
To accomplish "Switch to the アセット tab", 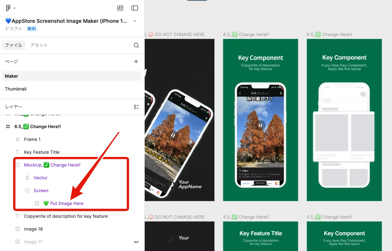I will [x=39, y=45].
